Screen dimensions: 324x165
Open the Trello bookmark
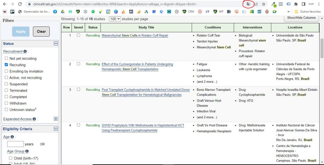[12, 12]
